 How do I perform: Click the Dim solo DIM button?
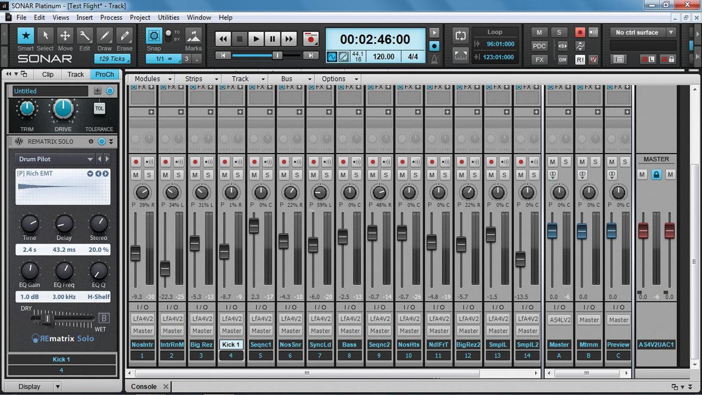[562, 60]
